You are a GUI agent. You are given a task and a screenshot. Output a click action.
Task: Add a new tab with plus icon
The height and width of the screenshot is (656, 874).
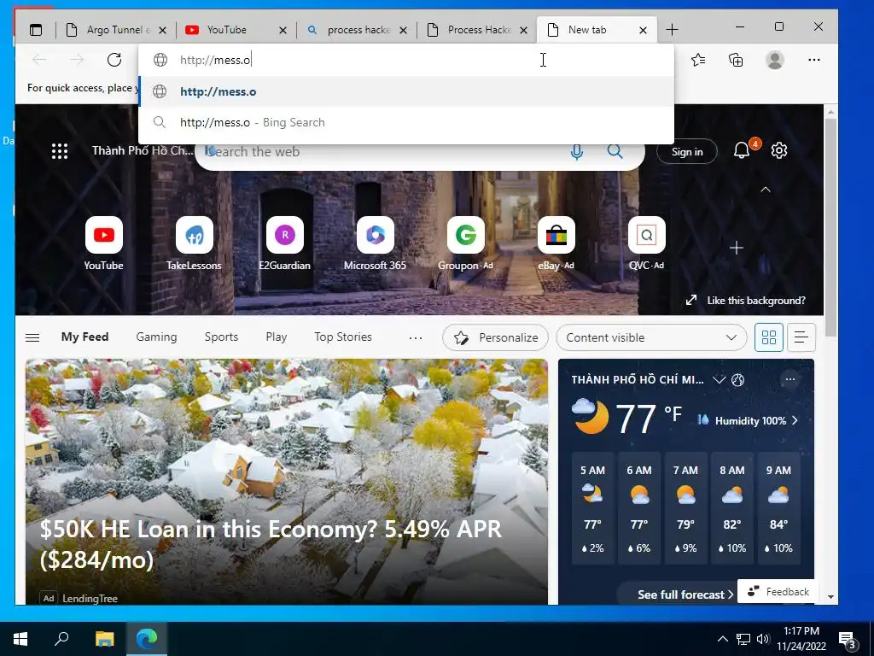point(673,30)
